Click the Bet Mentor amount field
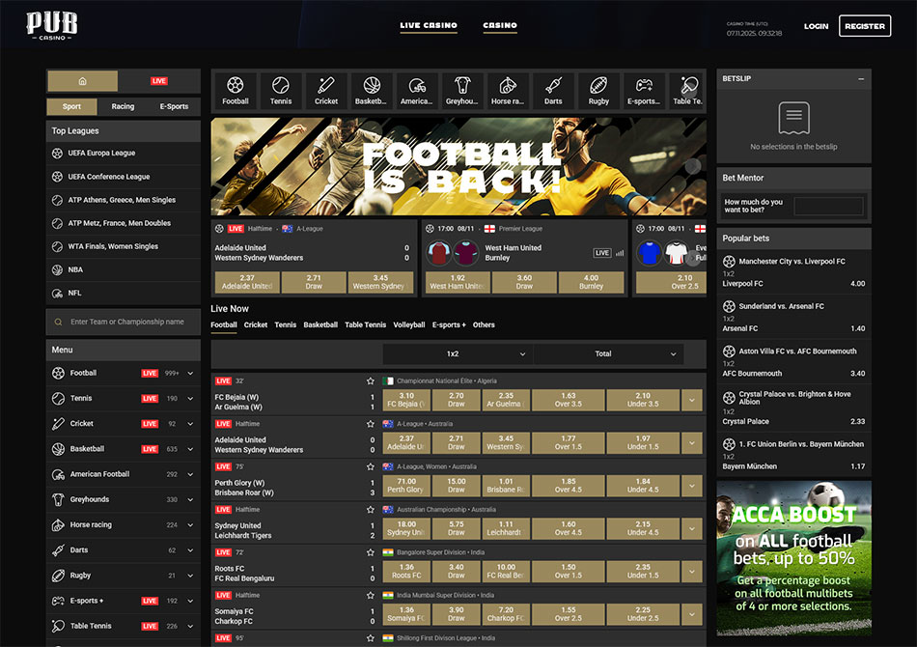 (828, 206)
